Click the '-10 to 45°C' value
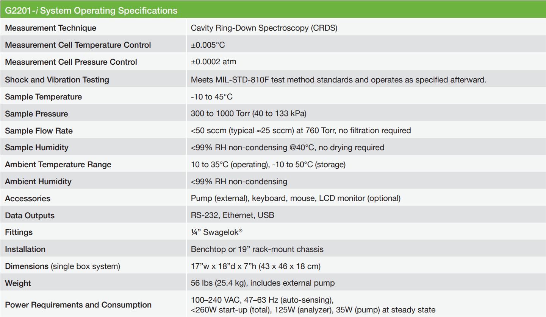546x317 pixels. pyautogui.click(x=212, y=97)
